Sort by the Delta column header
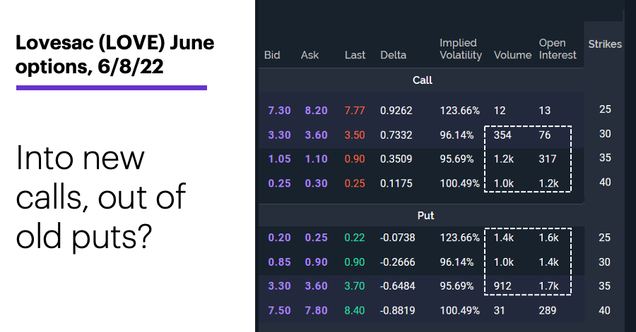Image resolution: width=636 pixels, height=332 pixels. pyautogui.click(x=393, y=55)
